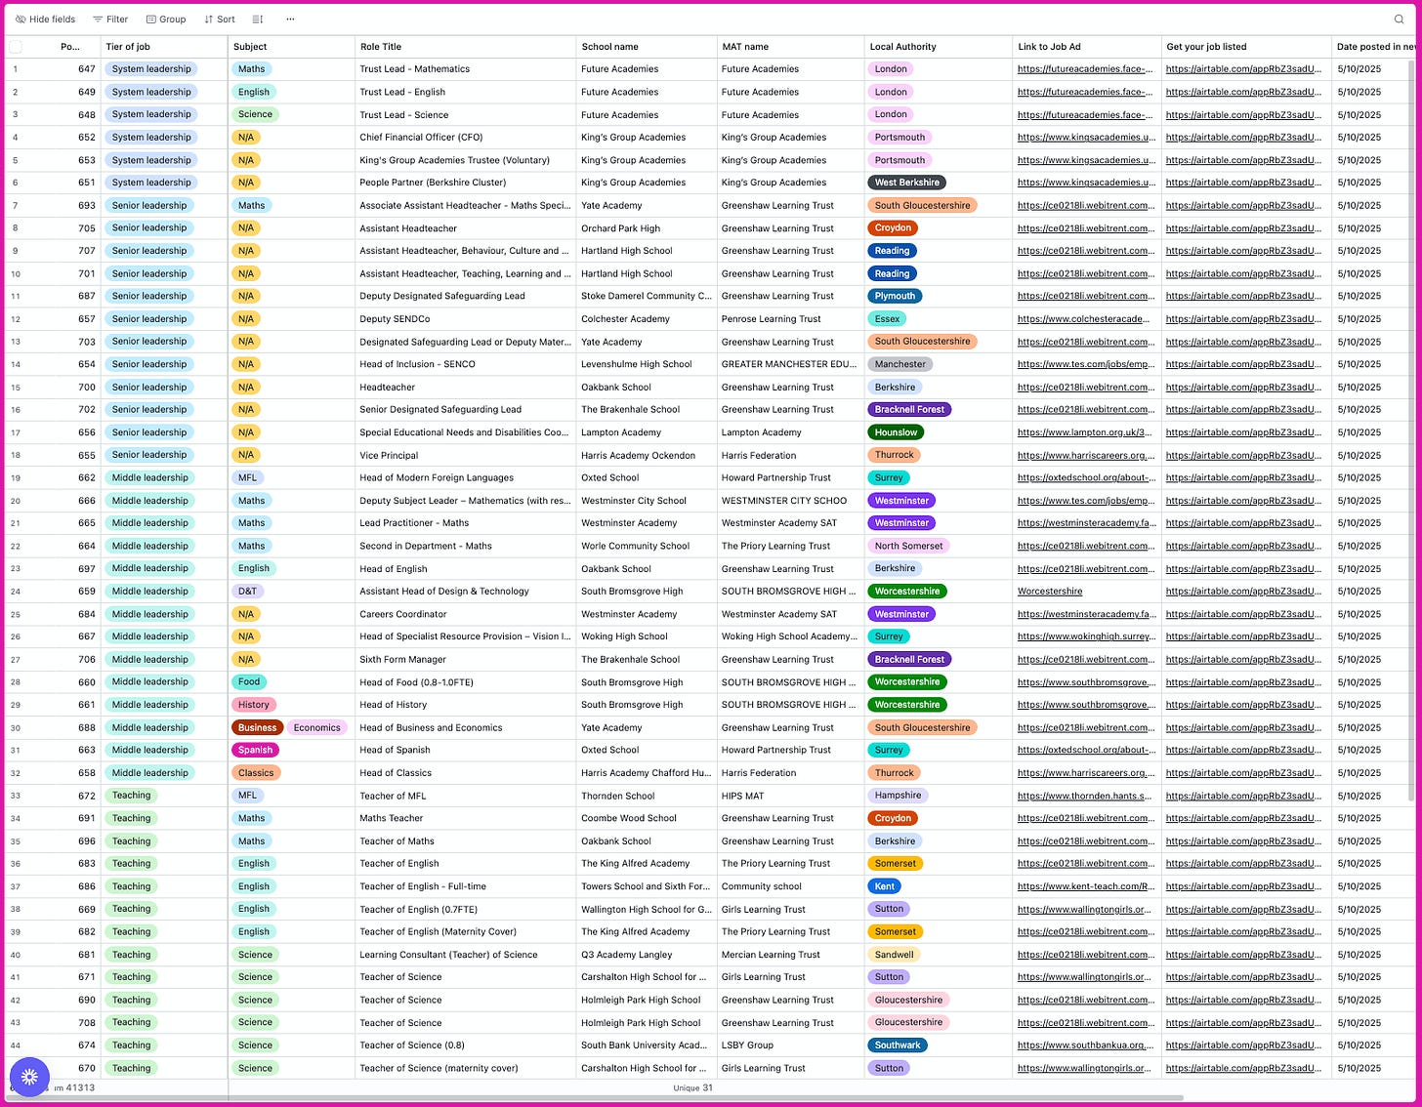
Task: Click the Hounslow authority tag
Action: (896, 432)
